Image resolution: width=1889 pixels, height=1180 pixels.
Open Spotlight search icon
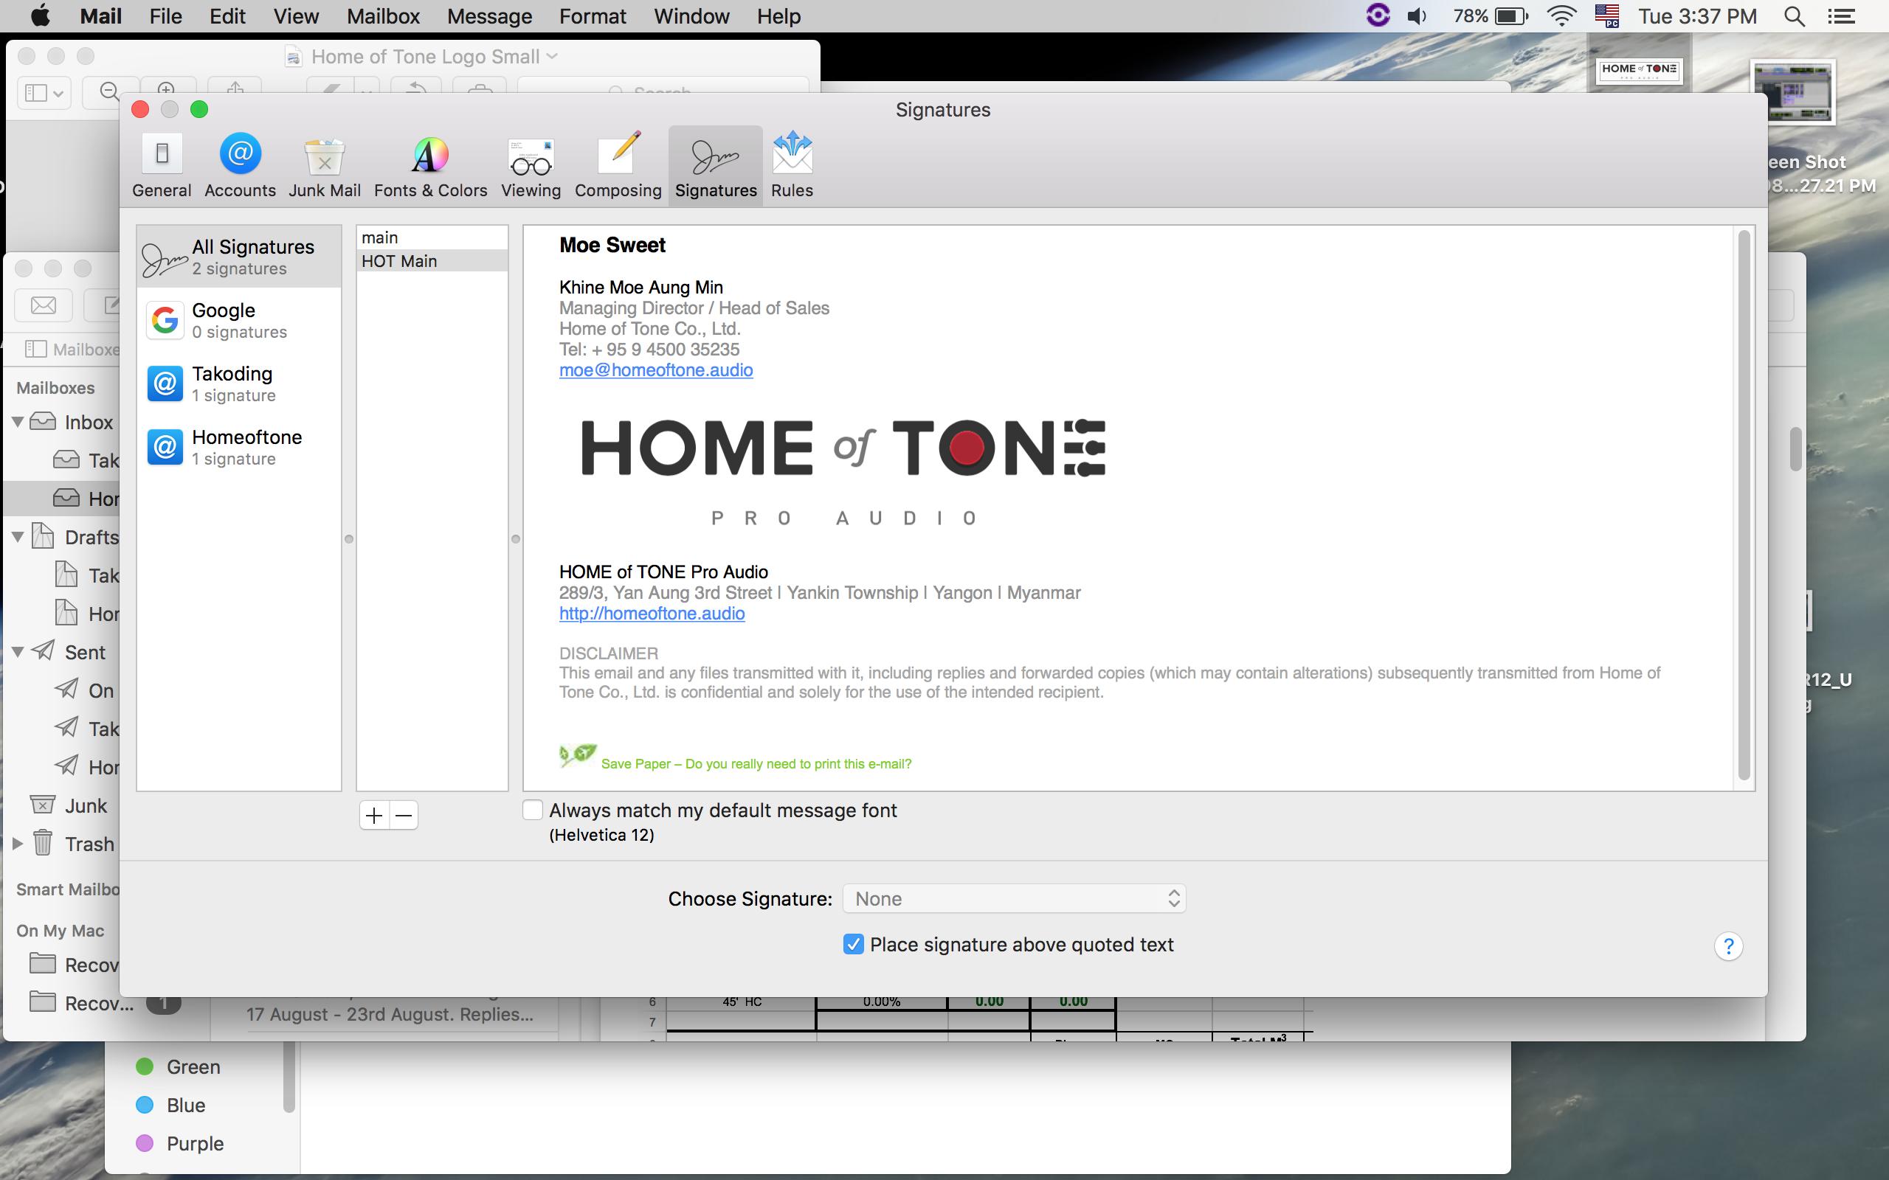(1794, 15)
